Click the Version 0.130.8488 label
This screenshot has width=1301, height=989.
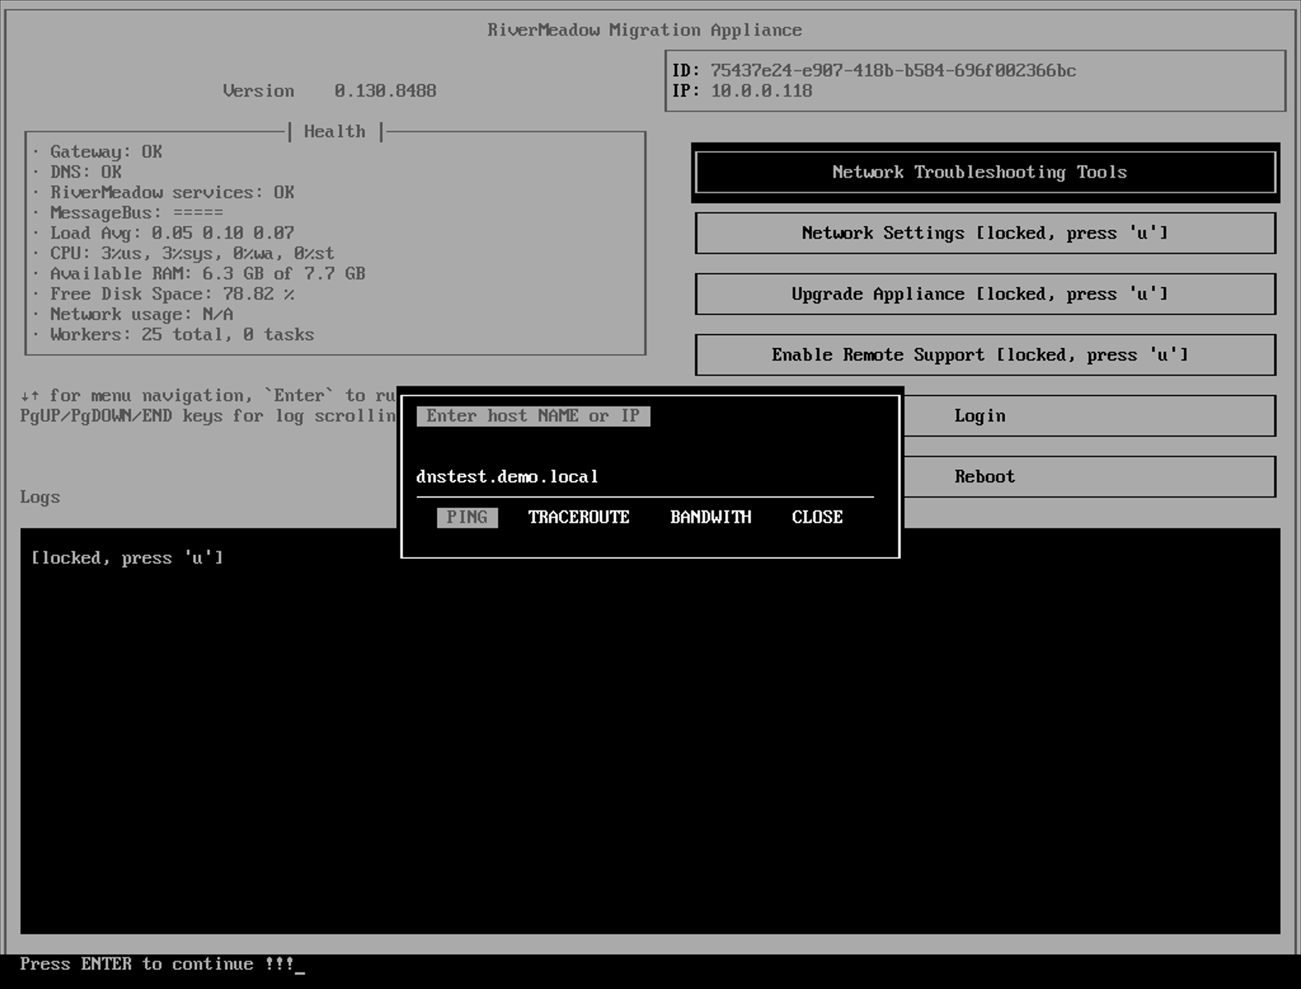(x=329, y=91)
